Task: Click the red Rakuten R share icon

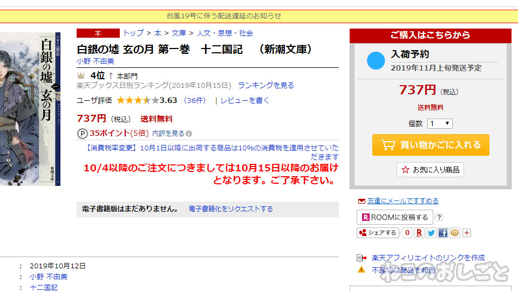Action: [x=419, y=233]
